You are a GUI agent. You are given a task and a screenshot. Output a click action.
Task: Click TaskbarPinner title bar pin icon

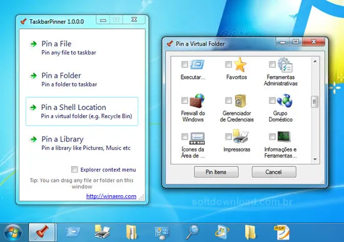tap(24, 21)
